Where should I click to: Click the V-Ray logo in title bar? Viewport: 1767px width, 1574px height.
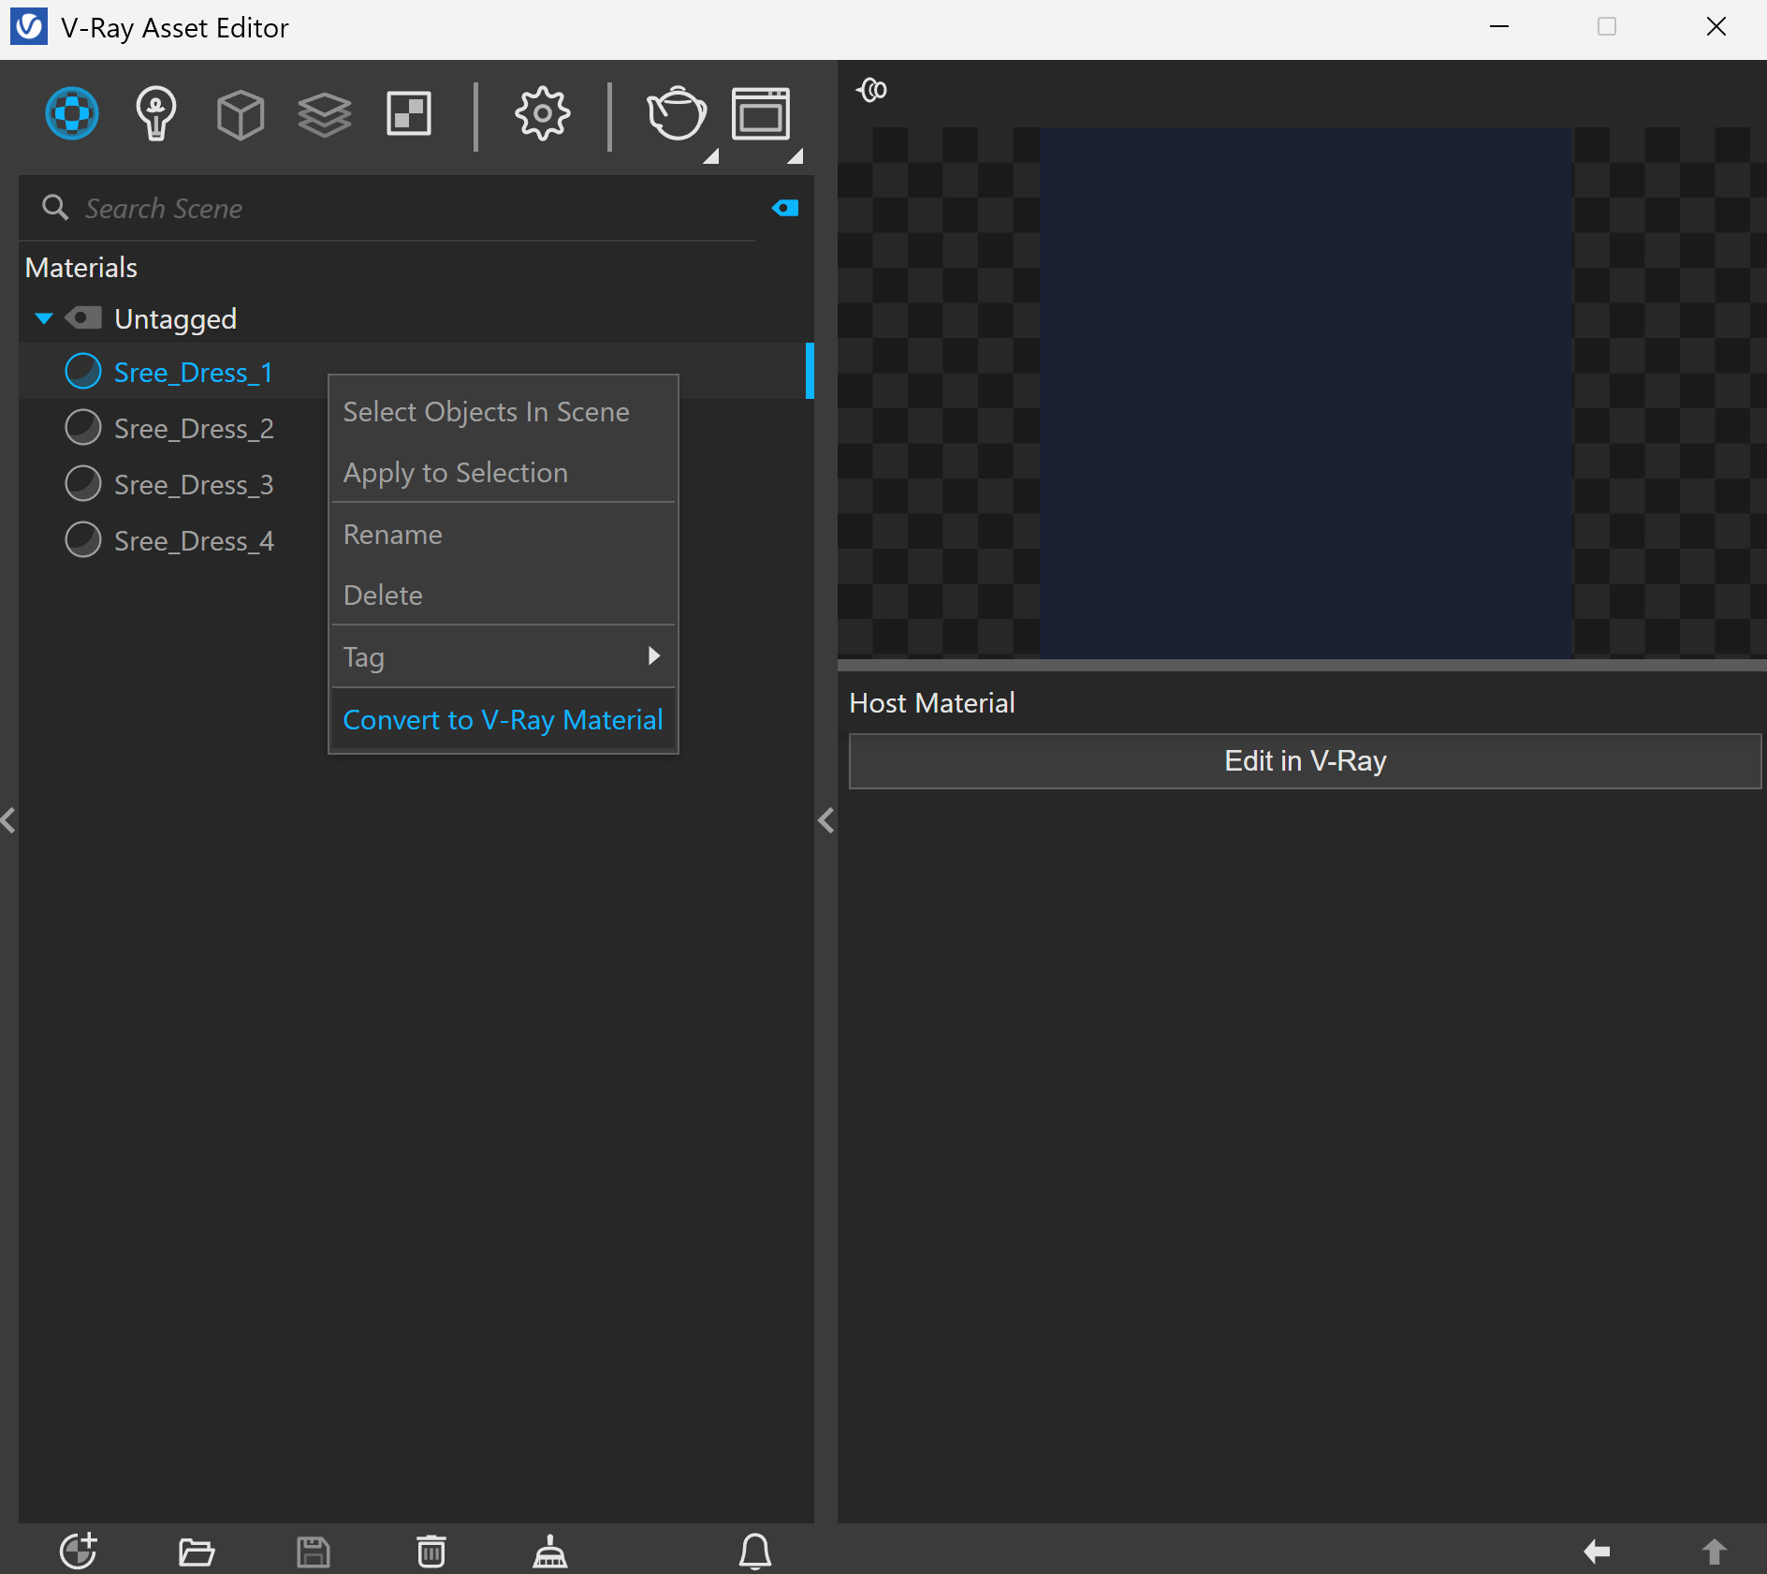tap(28, 27)
